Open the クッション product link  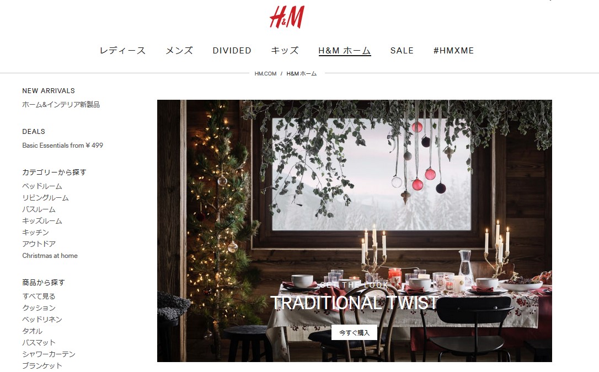[x=39, y=308]
